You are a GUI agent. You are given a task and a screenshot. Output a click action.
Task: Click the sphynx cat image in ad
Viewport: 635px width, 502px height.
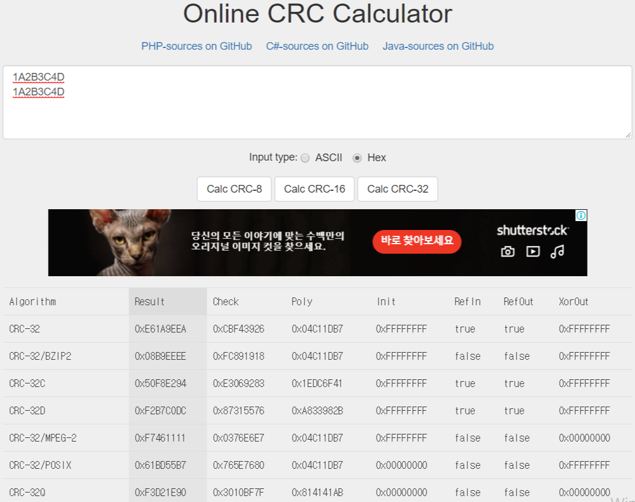[x=130, y=242]
